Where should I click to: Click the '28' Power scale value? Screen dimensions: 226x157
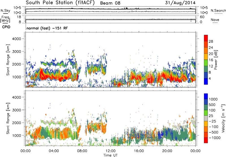[x=211, y=41]
